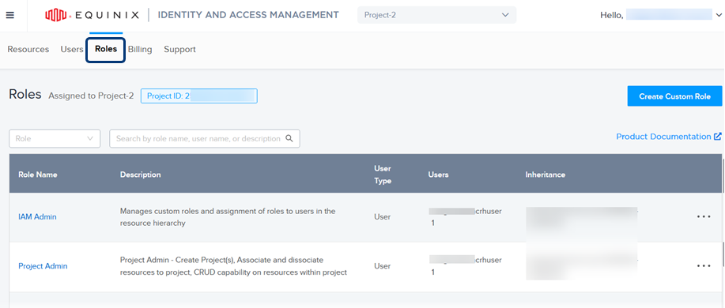Open the Project Admin role link
Image resolution: width=725 pixels, height=308 pixels.
point(43,266)
